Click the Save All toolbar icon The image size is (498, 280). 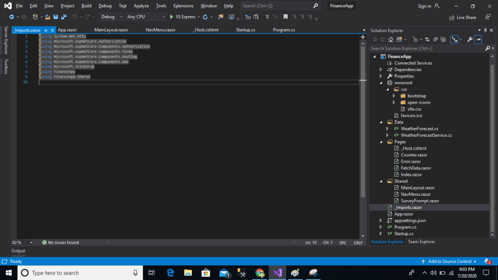click(64, 17)
